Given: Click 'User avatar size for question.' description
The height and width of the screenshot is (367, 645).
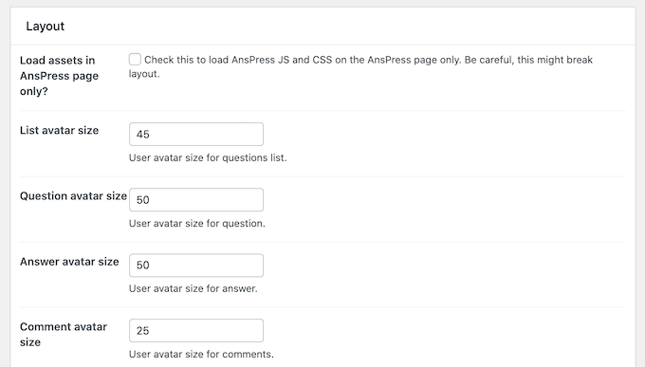Looking at the screenshot, I should (197, 224).
